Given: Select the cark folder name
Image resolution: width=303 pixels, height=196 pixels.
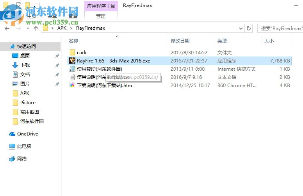Looking at the screenshot, I should pos(82,53).
